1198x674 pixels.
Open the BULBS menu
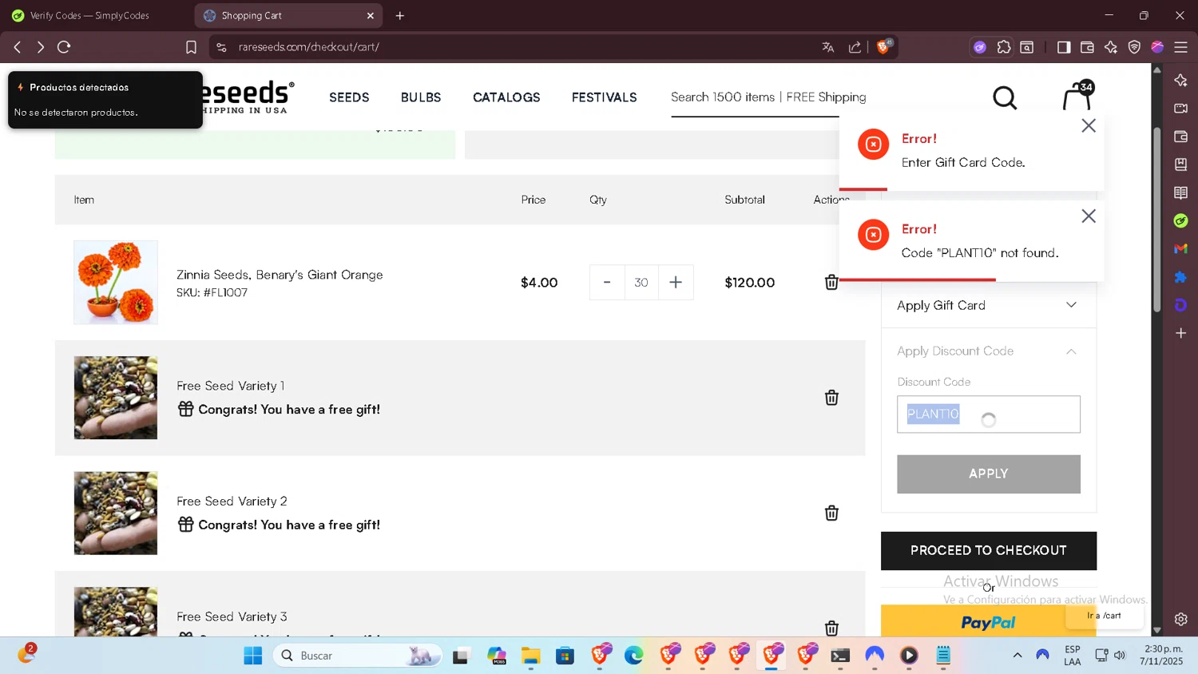click(421, 97)
